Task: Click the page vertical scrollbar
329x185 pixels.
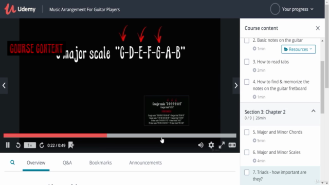Action: 327,46
